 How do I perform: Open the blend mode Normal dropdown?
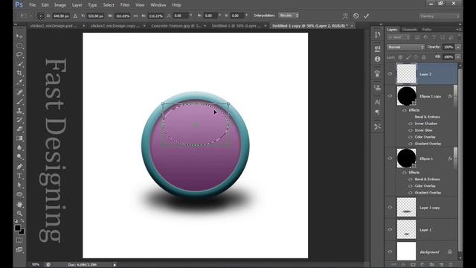(405, 47)
